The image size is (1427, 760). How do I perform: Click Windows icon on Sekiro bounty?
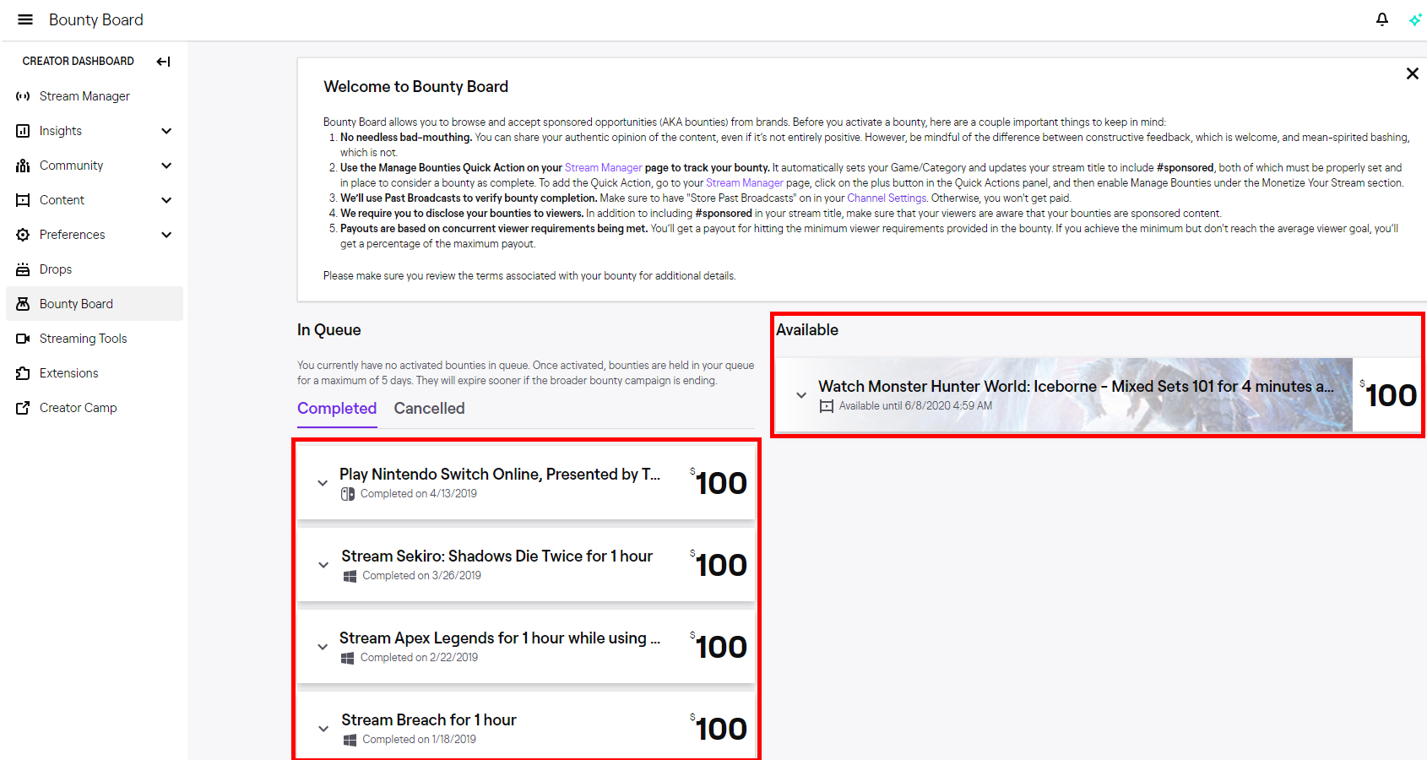point(350,576)
